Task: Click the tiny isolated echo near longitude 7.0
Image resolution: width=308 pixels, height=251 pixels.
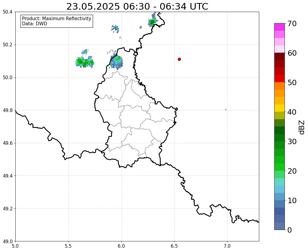Action: 226,110
